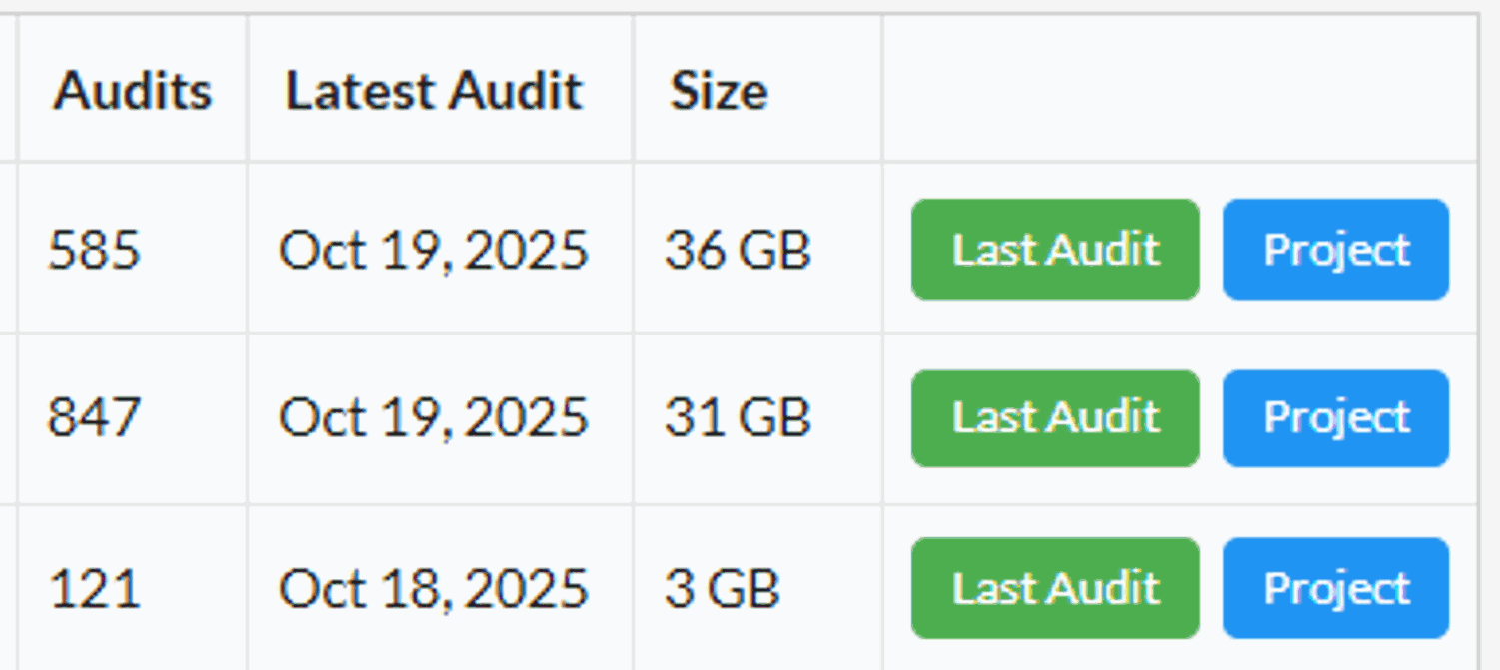This screenshot has width=1500, height=670.
Task: Open Project for the 585 audits row
Action: coord(1335,249)
